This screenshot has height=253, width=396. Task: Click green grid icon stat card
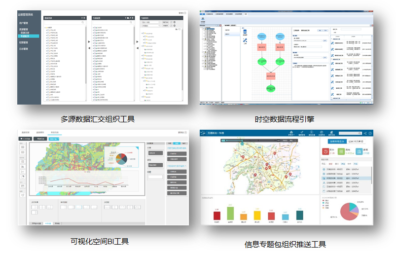[x=341, y=151]
